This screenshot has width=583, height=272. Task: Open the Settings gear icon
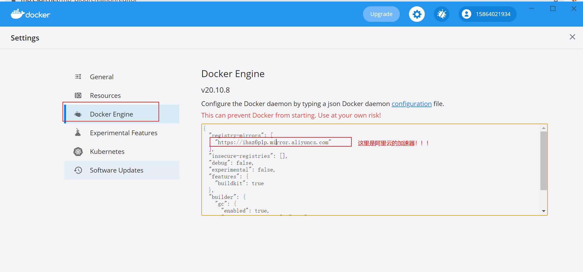[x=417, y=14]
